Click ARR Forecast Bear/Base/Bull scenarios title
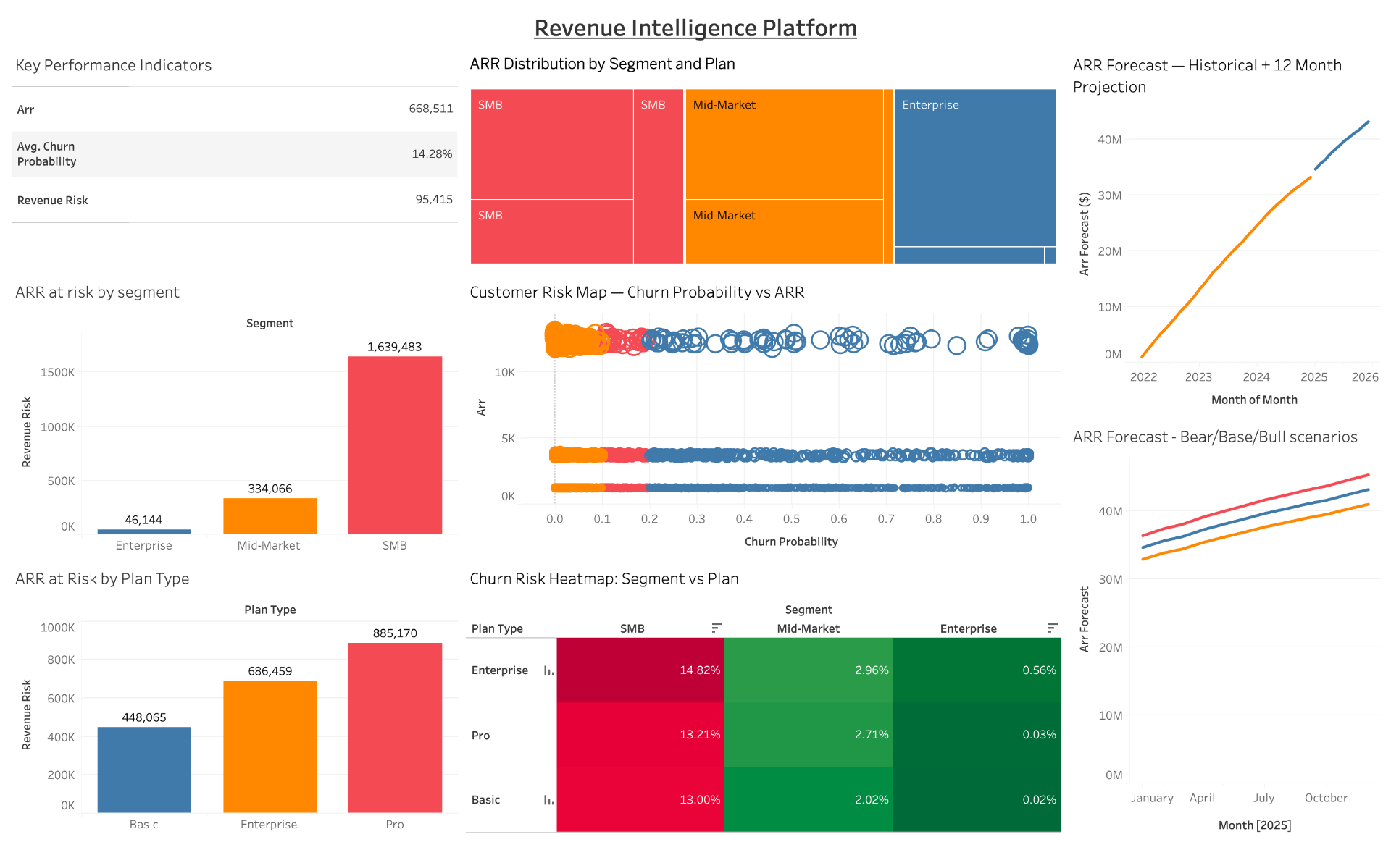 [x=1215, y=437]
